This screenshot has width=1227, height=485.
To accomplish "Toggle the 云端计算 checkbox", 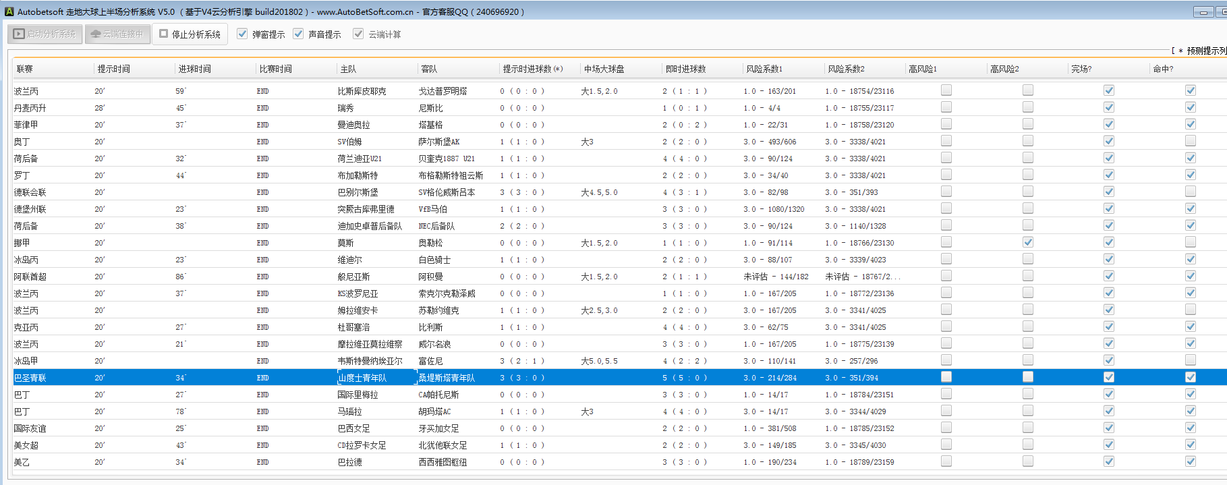I will coord(358,34).
